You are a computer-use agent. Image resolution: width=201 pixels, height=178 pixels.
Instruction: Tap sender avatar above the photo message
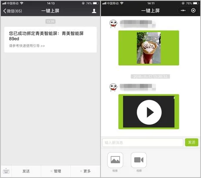click(x=113, y=24)
